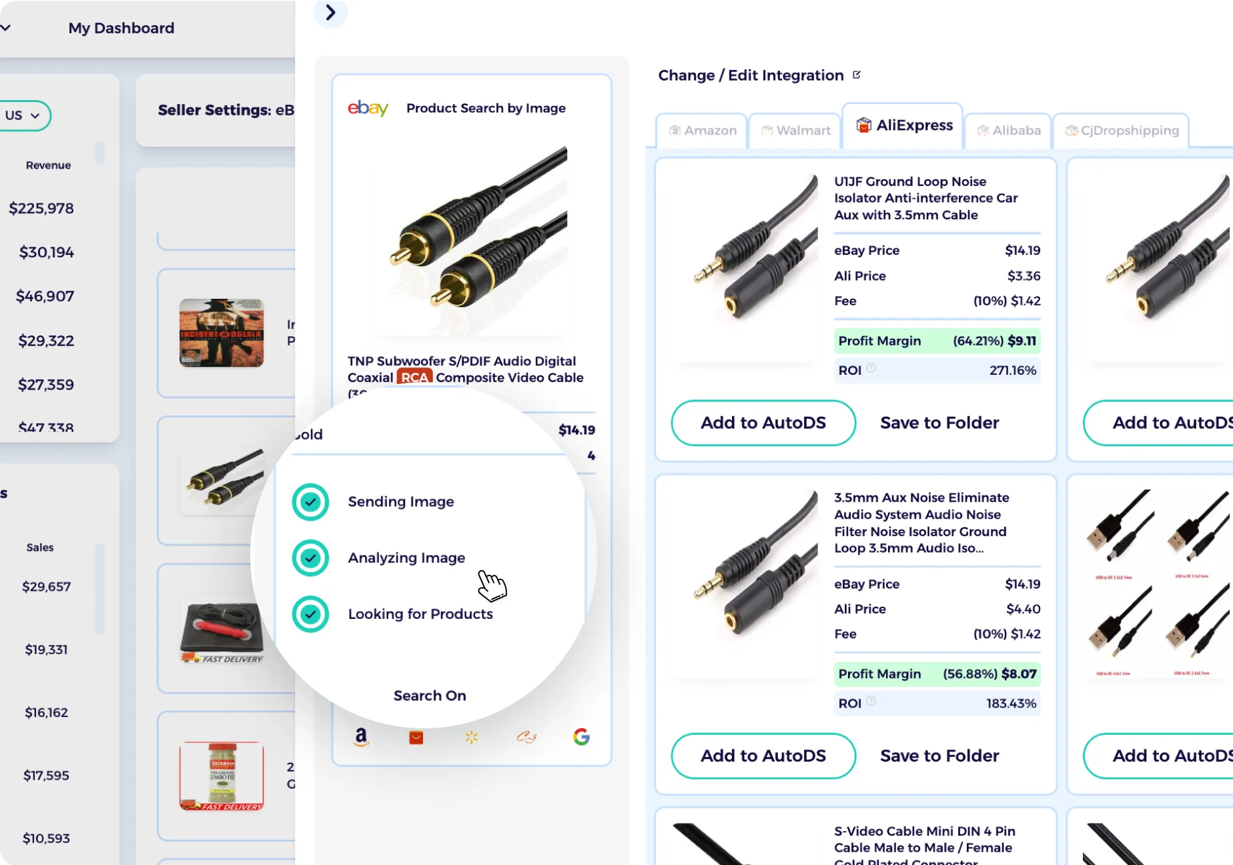This screenshot has height=865, width=1233.
Task: Select the Zatarain's jar Fast Delivery thumbnail
Action: point(222,776)
